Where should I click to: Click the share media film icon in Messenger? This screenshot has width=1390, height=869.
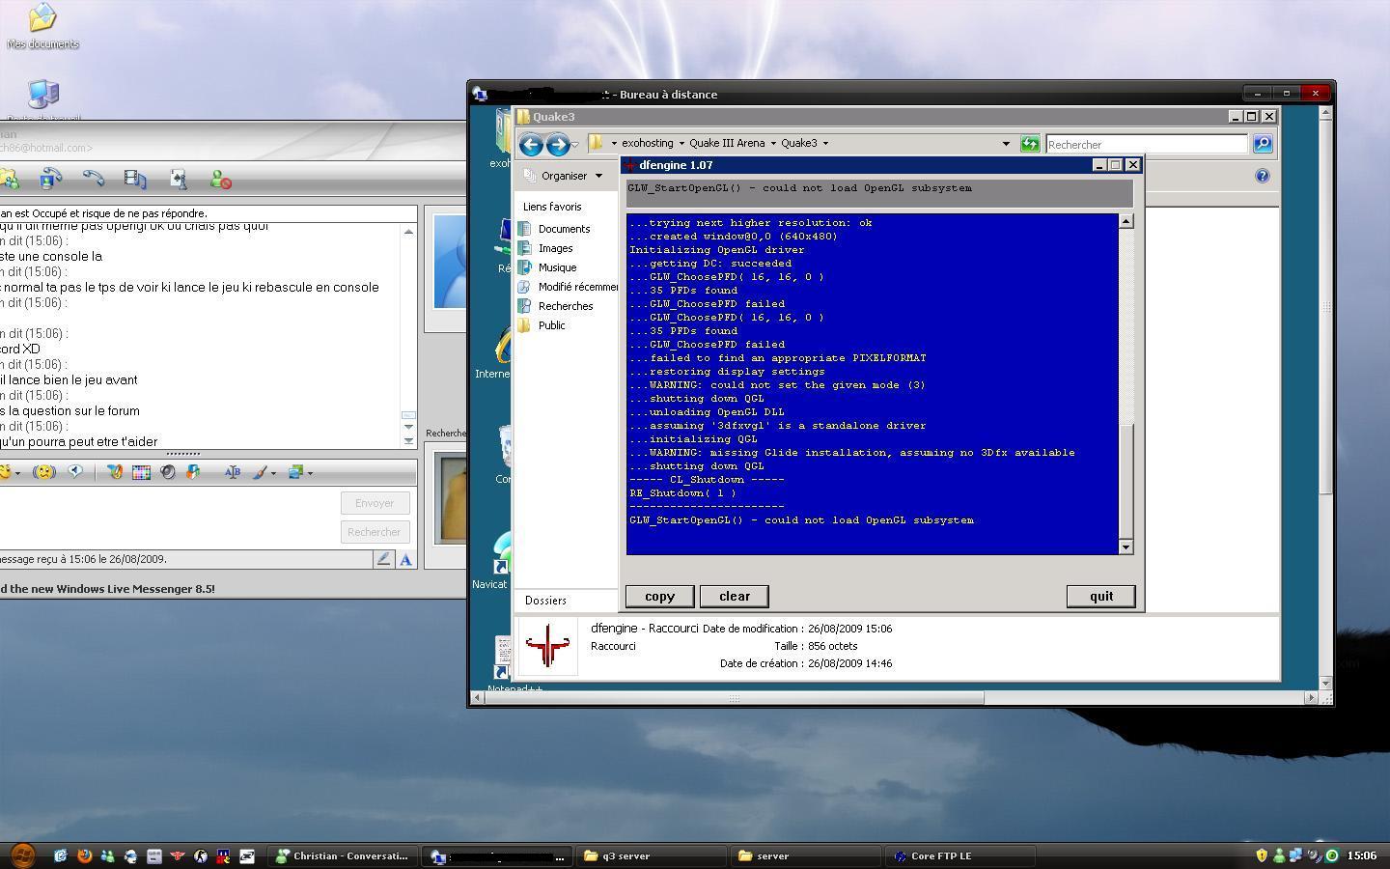click(x=136, y=179)
